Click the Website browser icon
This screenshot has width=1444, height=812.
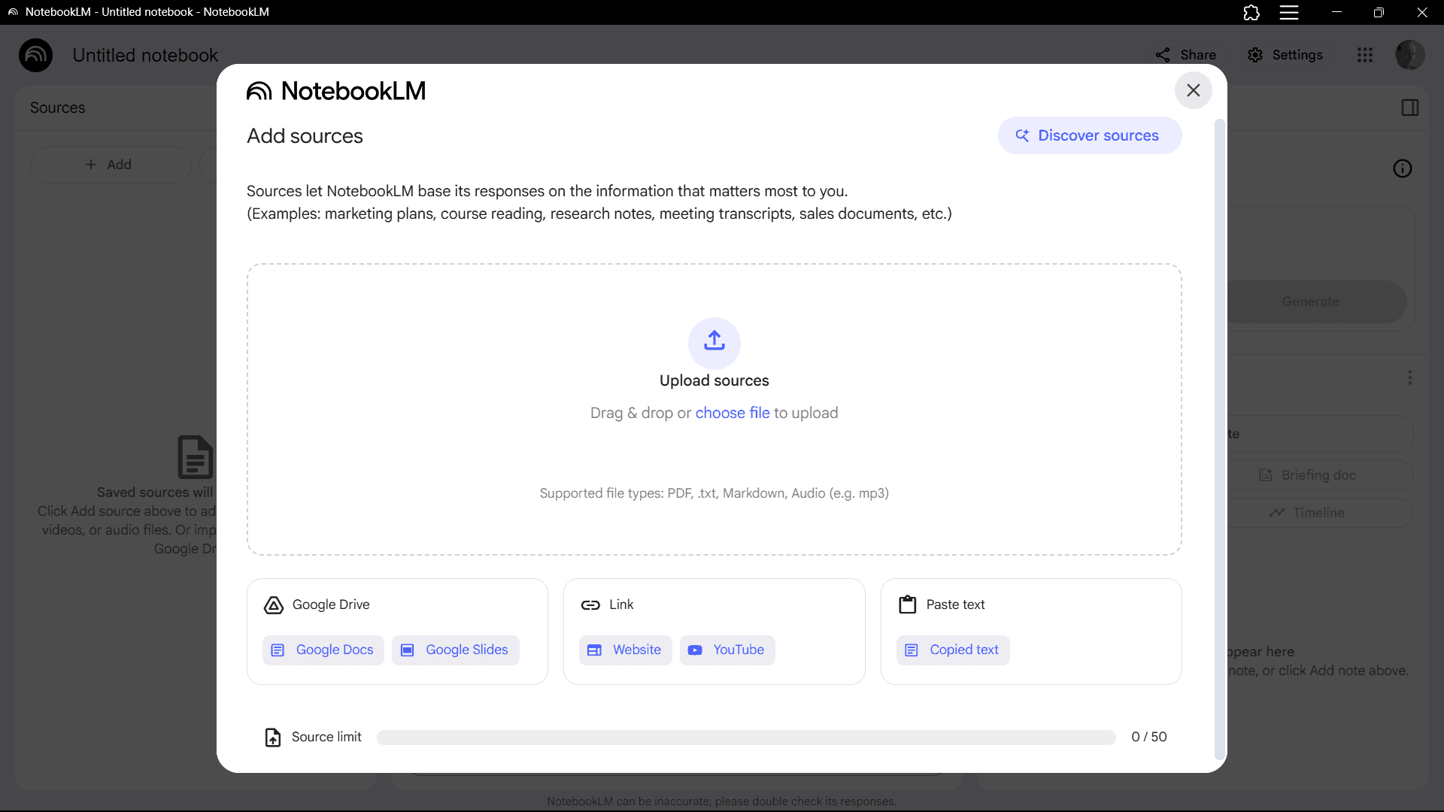[x=594, y=650]
